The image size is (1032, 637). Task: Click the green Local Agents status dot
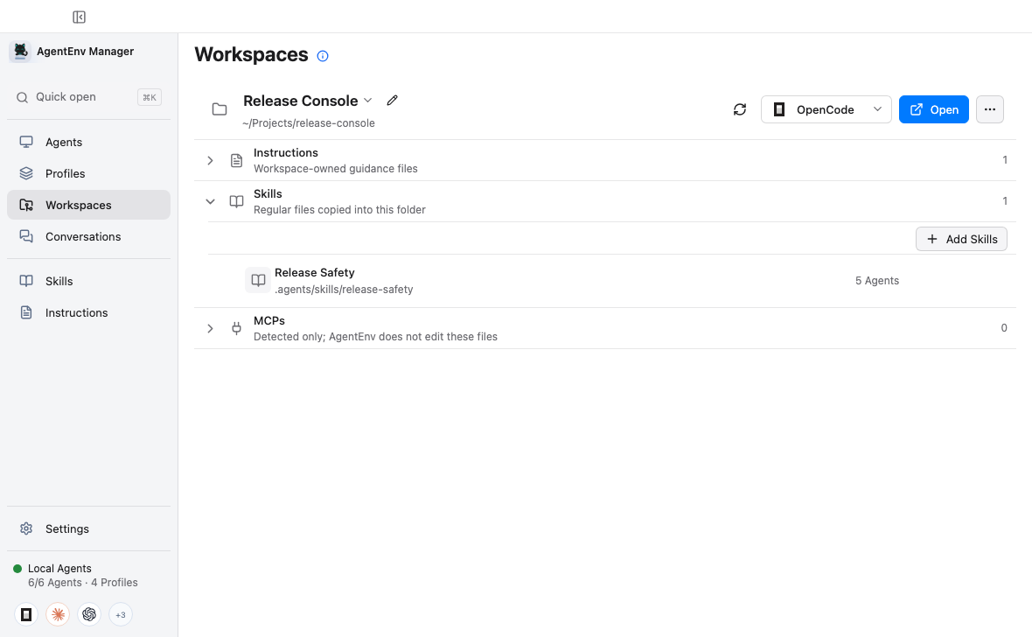(x=17, y=569)
